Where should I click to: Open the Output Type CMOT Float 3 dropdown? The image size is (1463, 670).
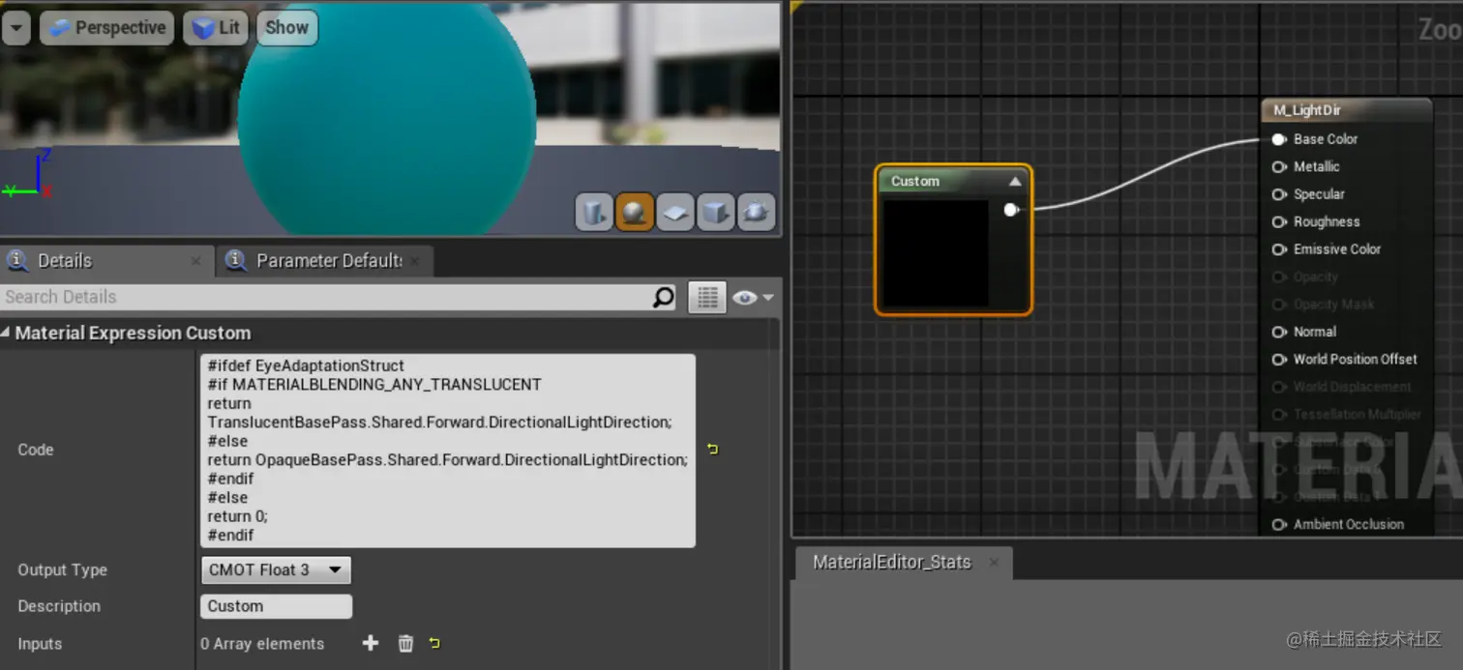275,569
